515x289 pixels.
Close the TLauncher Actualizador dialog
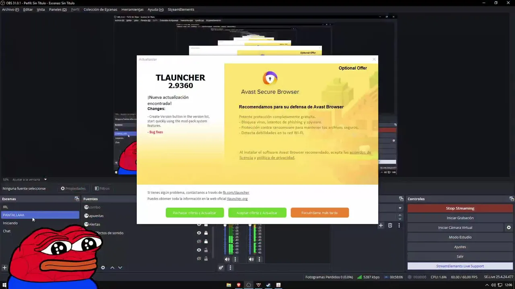pos(374,59)
